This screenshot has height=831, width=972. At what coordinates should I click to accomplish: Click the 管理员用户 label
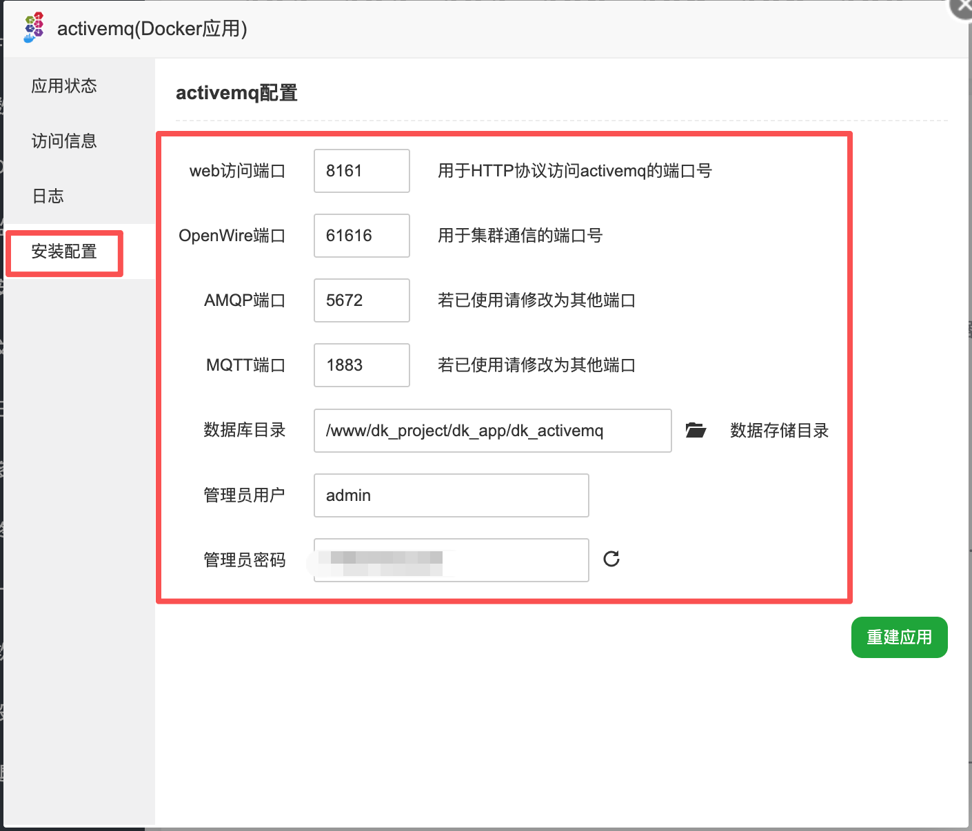click(245, 495)
